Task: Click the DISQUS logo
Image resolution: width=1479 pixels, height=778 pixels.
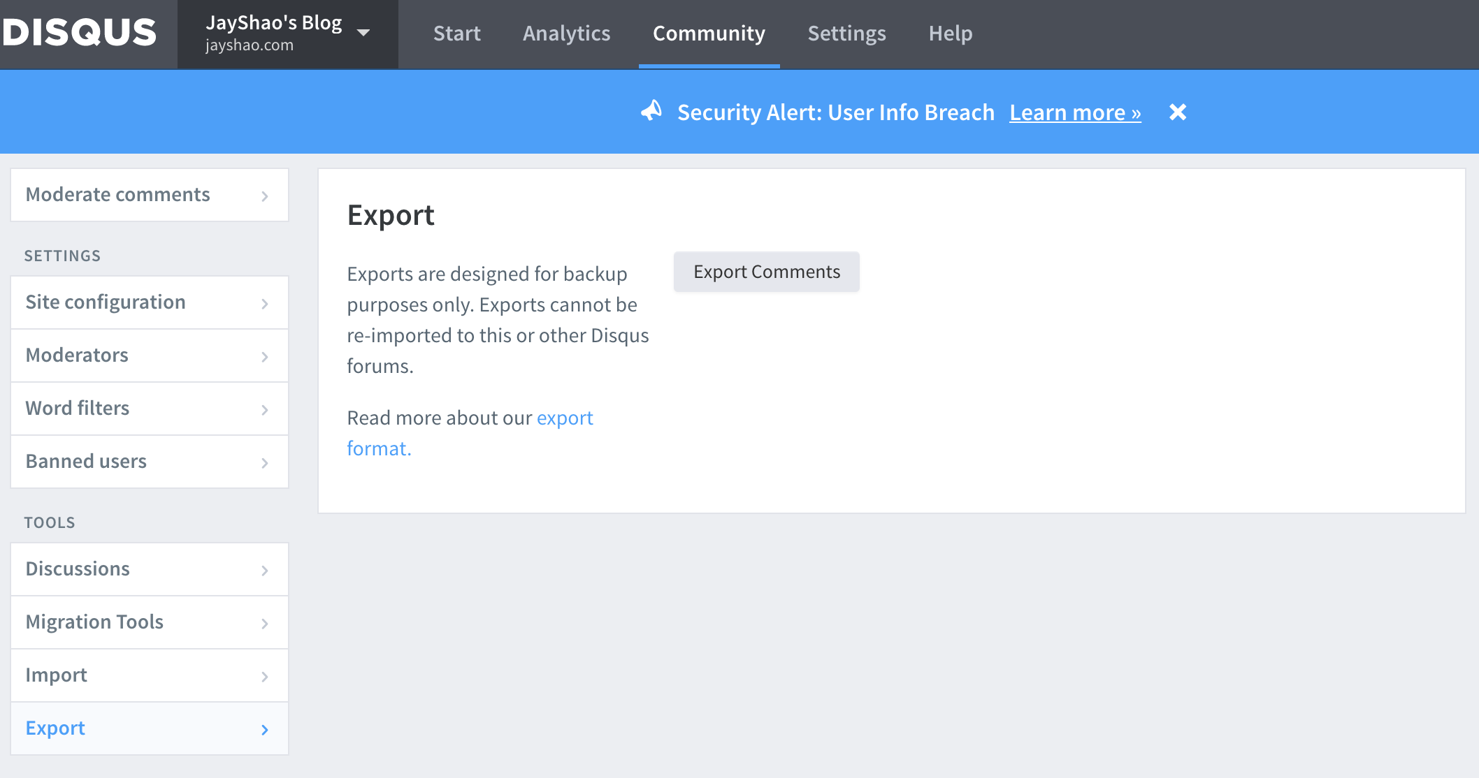Action: 79,33
